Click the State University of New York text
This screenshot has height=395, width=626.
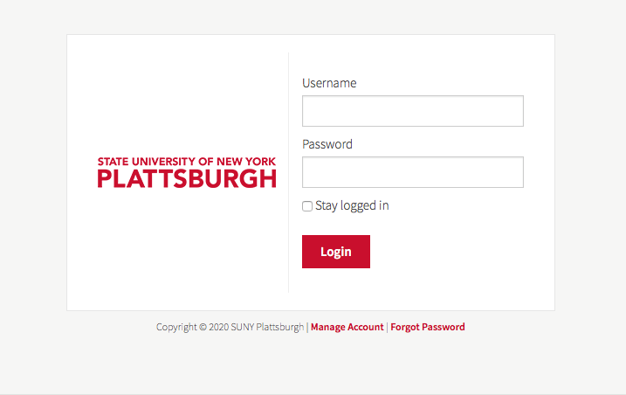point(187,162)
